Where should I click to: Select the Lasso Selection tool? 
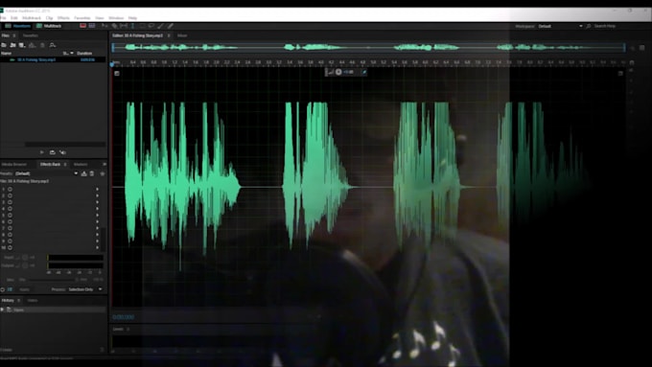151,26
